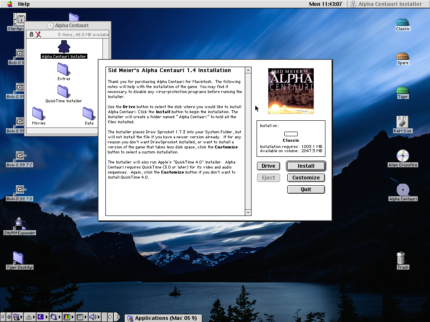Click the Install button
Screen dimensions: 430x322
tap(306, 166)
